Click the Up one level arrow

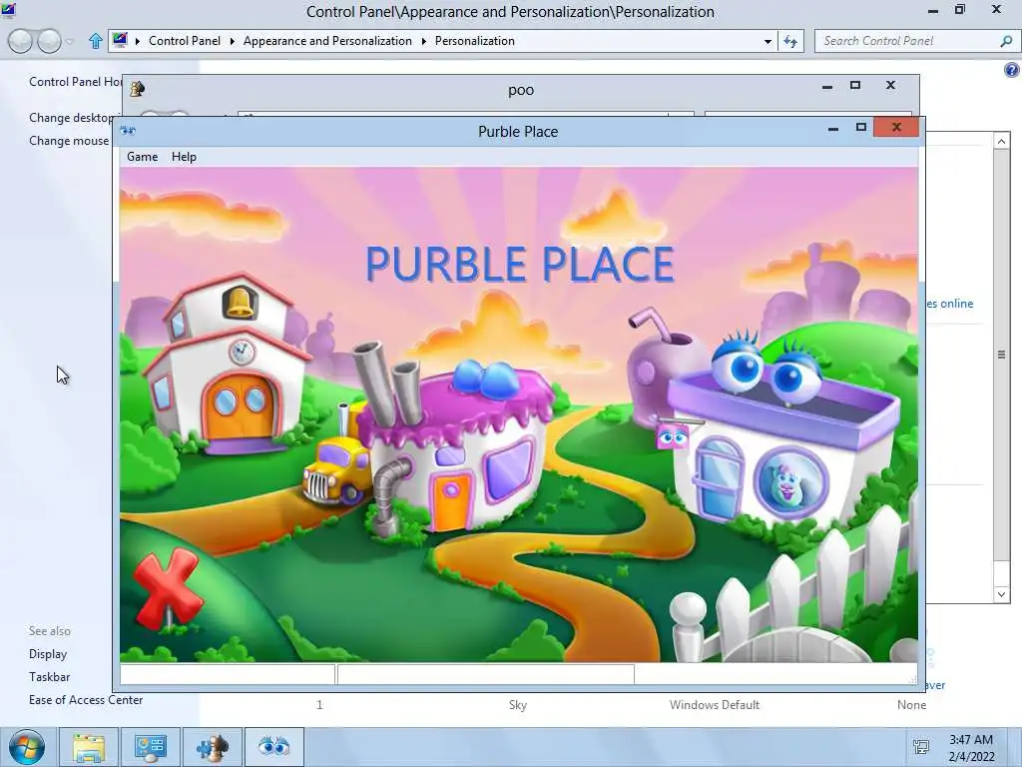click(x=95, y=41)
